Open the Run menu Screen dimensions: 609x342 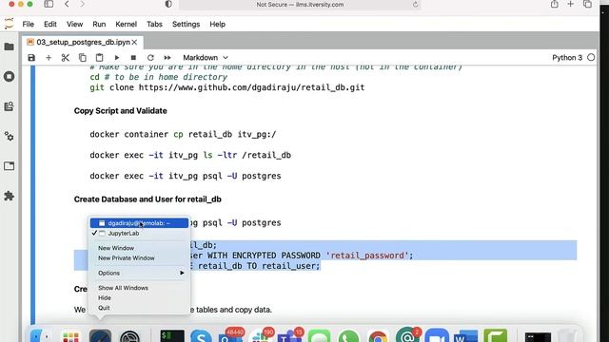(99, 24)
